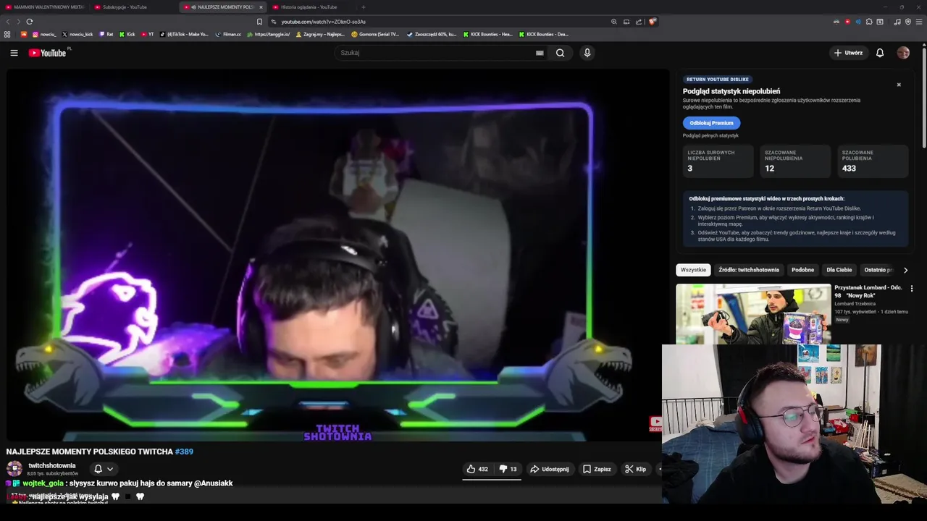Open twitchshotownia channel avatar
The width and height of the screenshot is (927, 521).
click(14, 468)
